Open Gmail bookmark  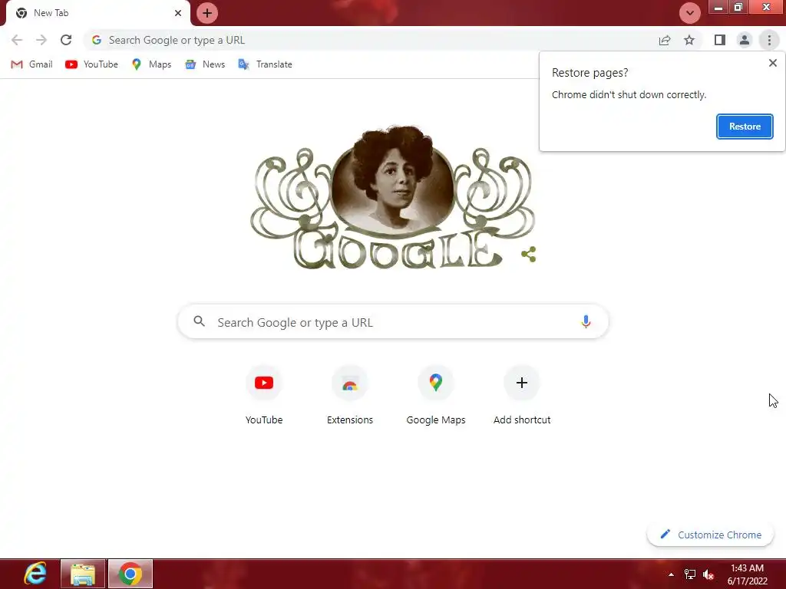31,64
